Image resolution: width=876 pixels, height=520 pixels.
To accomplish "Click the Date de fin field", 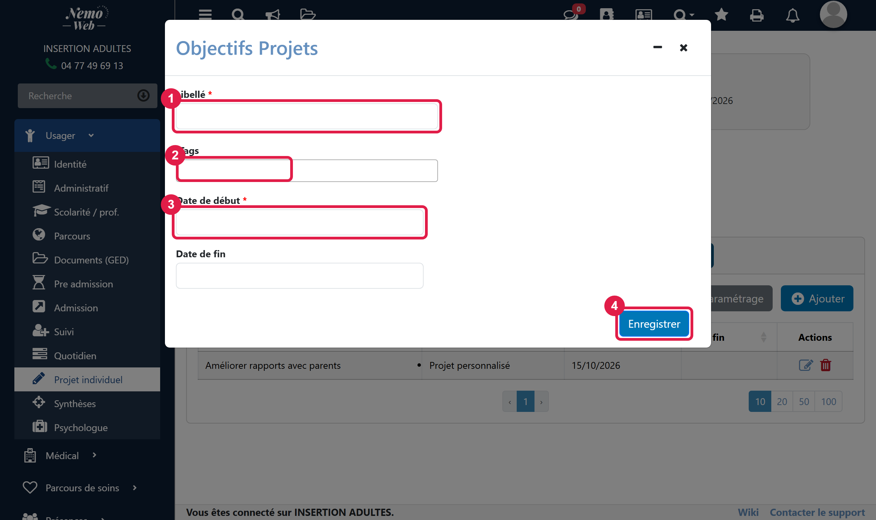I will [300, 276].
